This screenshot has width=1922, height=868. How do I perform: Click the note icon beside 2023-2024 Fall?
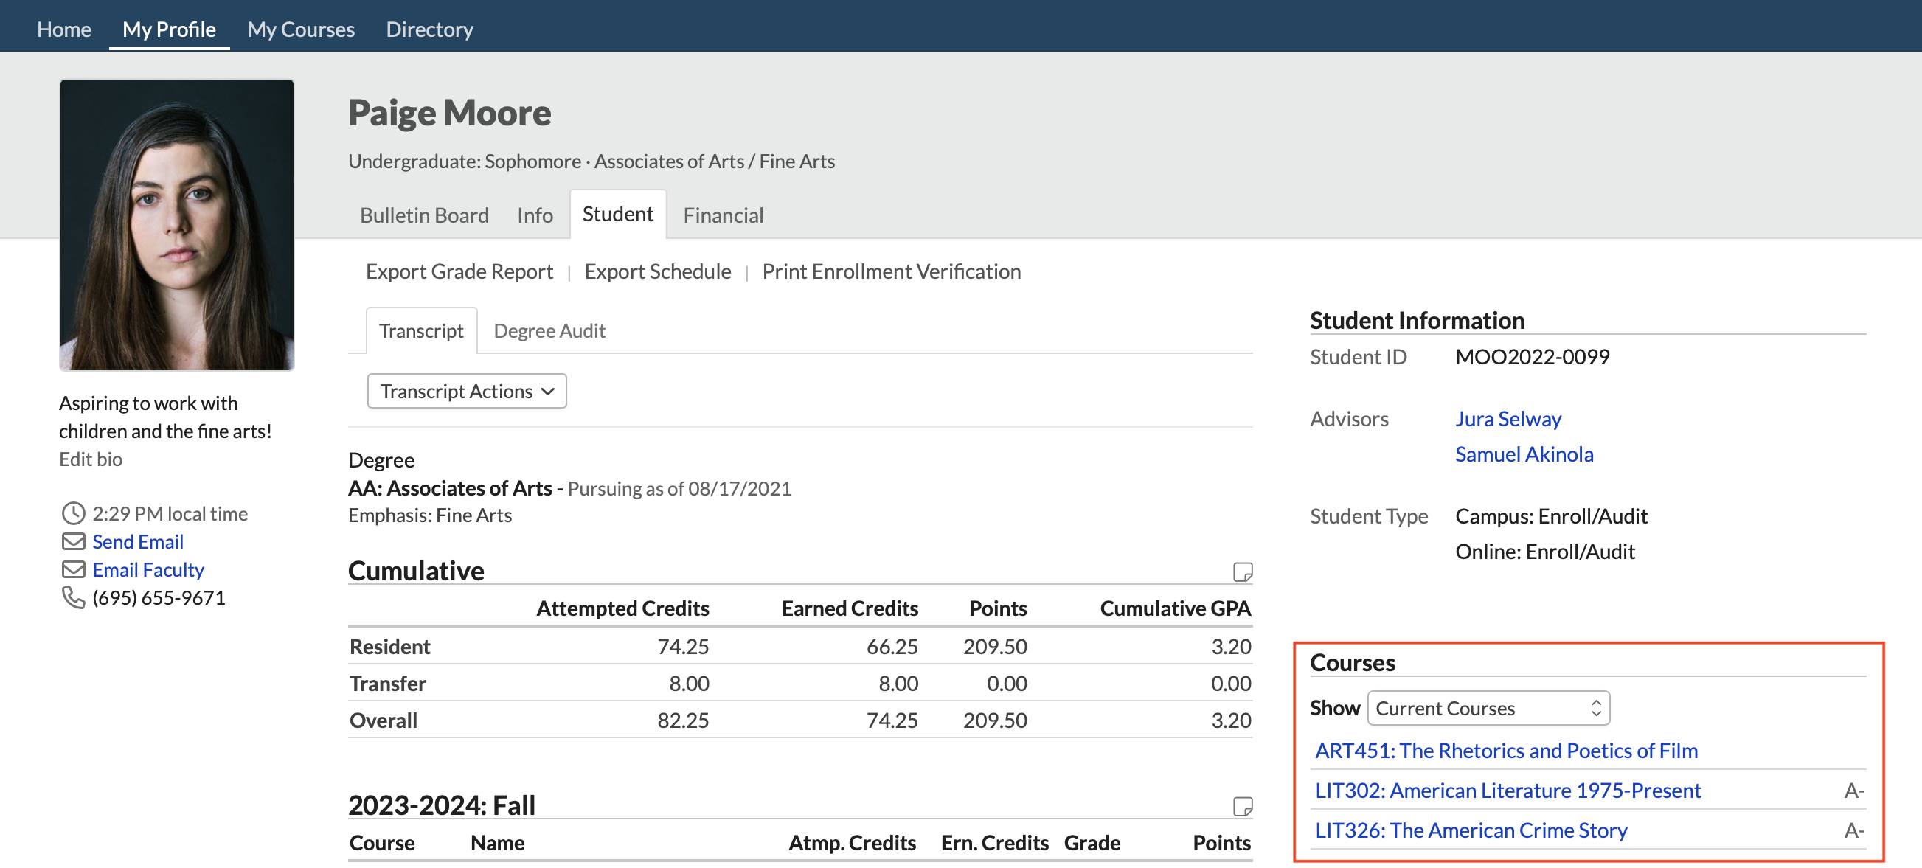[x=1241, y=806]
